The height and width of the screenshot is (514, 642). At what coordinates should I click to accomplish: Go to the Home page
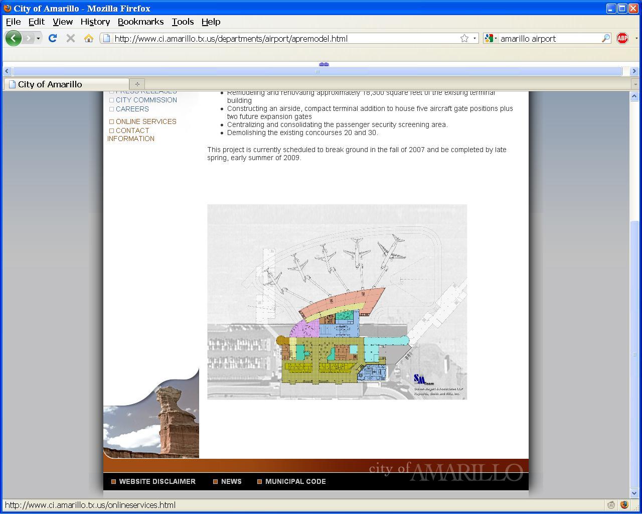pyautogui.click(x=89, y=38)
